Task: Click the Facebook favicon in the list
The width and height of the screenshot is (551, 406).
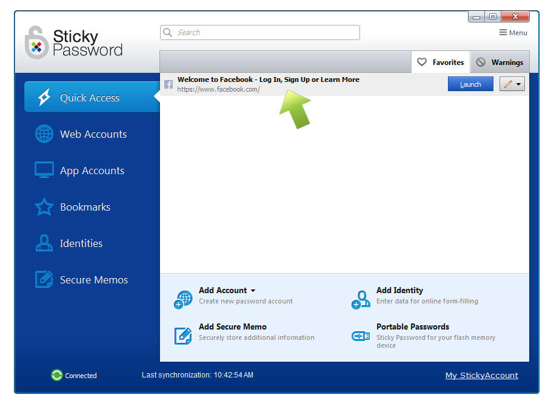Action: pos(169,84)
